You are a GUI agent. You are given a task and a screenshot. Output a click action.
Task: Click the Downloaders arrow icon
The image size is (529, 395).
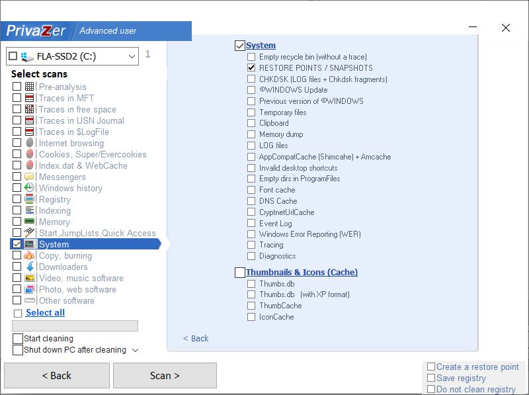click(x=29, y=267)
